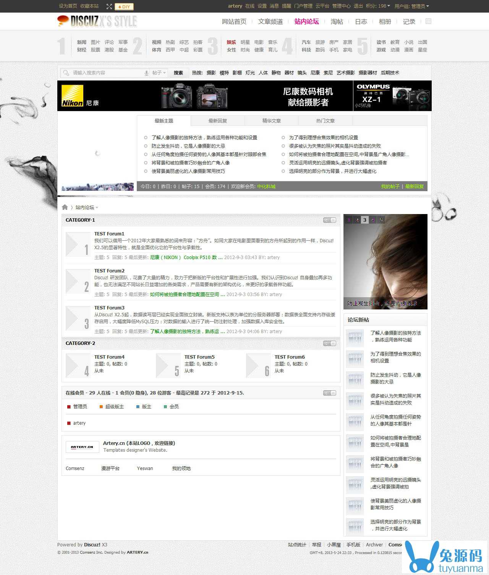This screenshot has width=489, height=575.
Task: Collapse the CATEGORY-2 section toggle
Action: tap(329, 343)
